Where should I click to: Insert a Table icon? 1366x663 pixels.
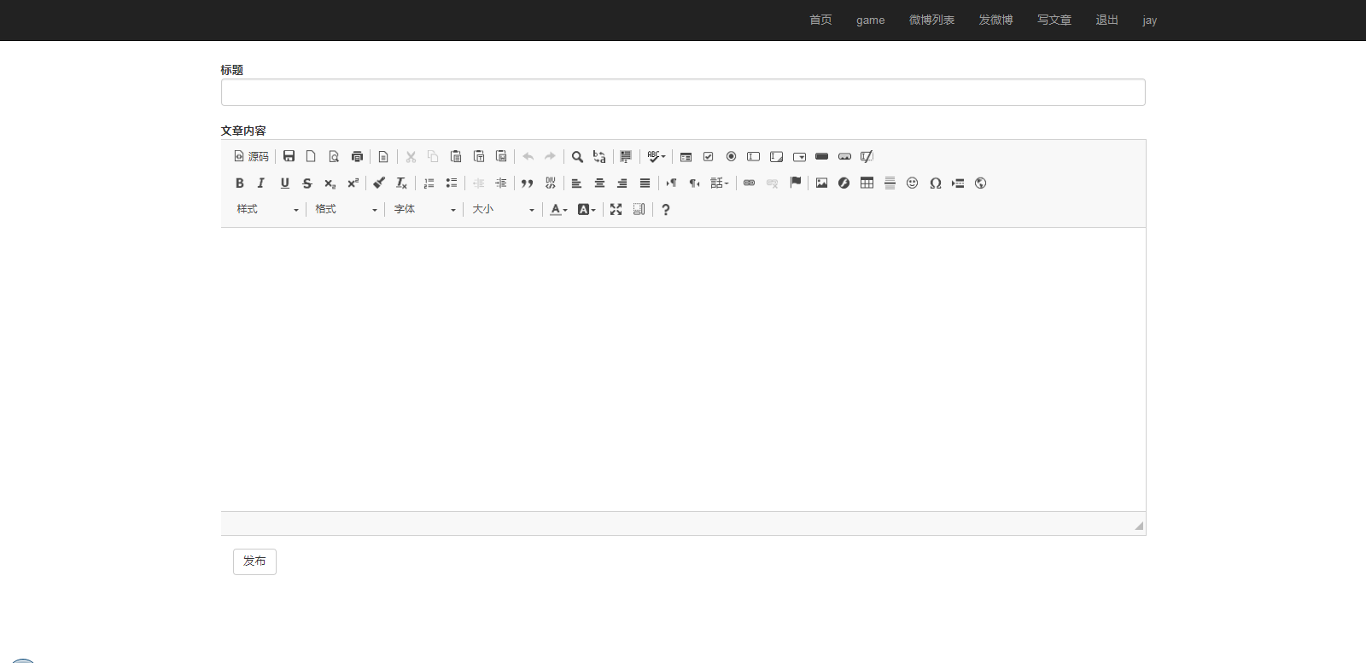tap(867, 183)
